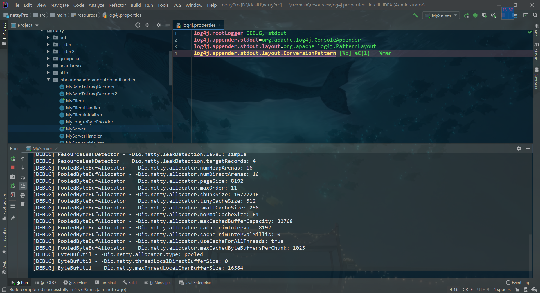Open Search Everywhere magnifier icon

coord(535,15)
